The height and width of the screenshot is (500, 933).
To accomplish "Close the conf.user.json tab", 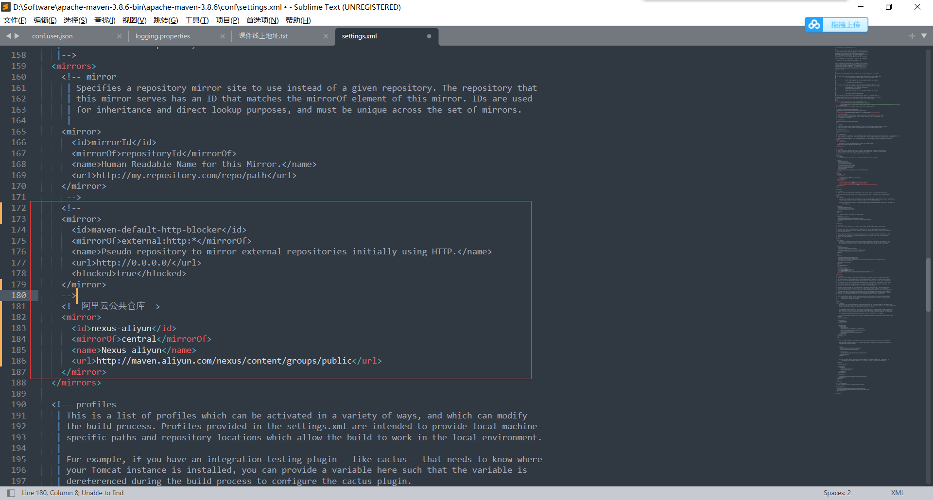I will coord(119,36).
